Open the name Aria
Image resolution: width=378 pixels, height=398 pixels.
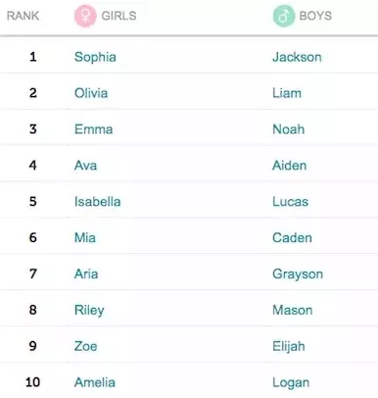tap(86, 274)
